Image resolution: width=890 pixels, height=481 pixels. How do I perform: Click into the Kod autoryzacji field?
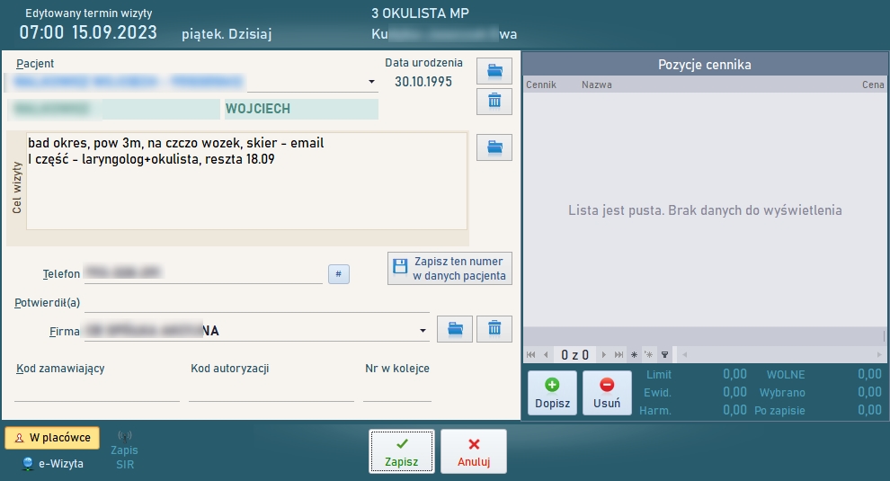click(x=271, y=391)
